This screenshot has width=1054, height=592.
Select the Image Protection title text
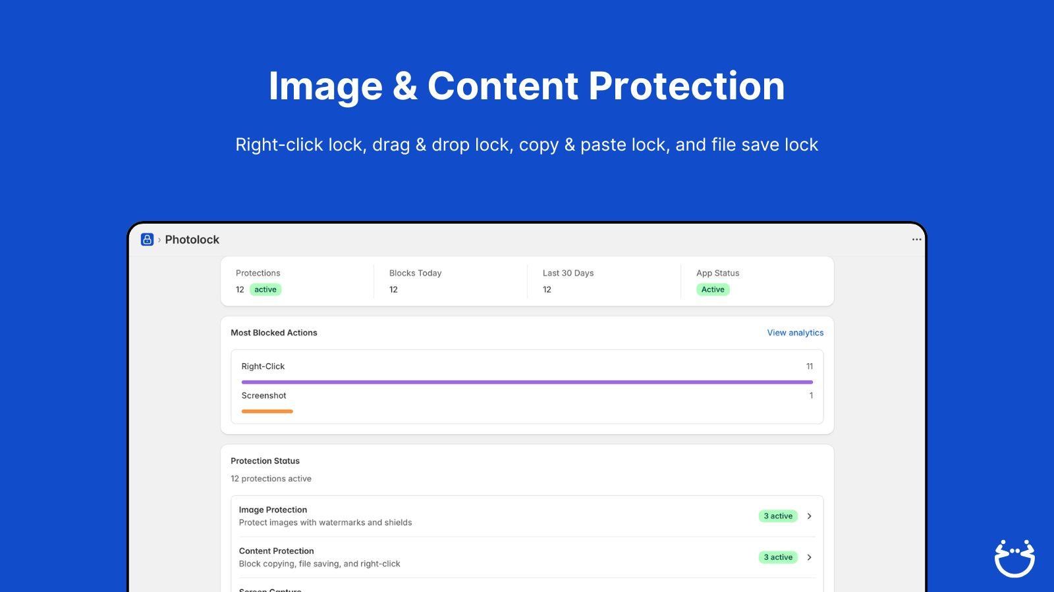(273, 510)
